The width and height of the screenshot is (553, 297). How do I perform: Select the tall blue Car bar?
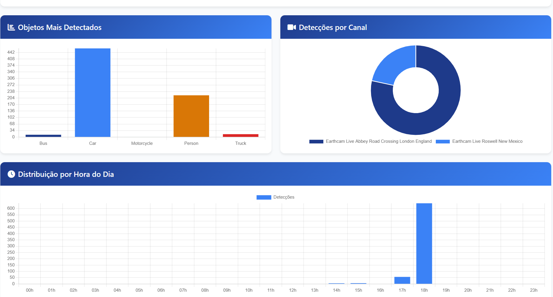92,93
